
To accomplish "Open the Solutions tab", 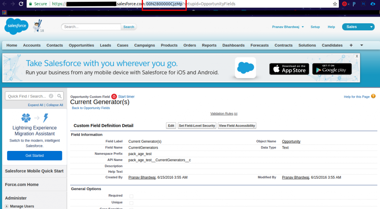I will coord(307,45).
